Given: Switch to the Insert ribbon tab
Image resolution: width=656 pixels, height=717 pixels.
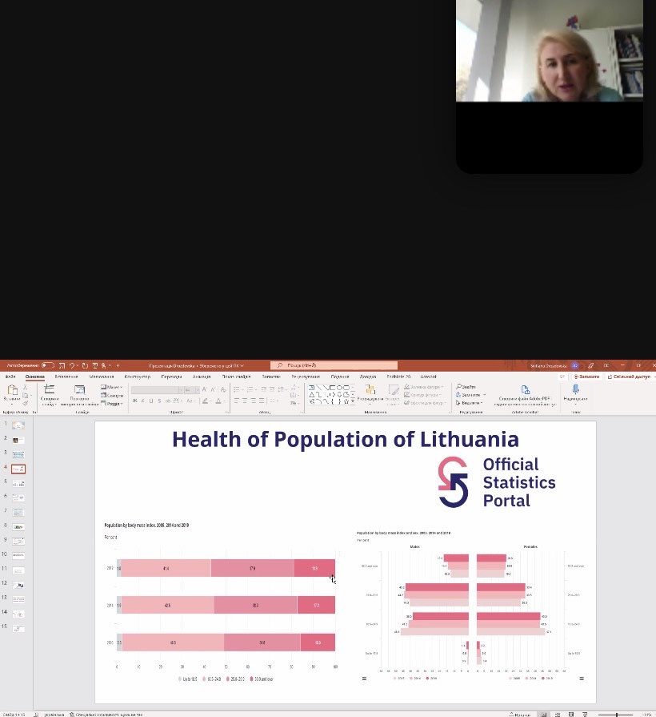Looking at the screenshot, I should [66, 376].
